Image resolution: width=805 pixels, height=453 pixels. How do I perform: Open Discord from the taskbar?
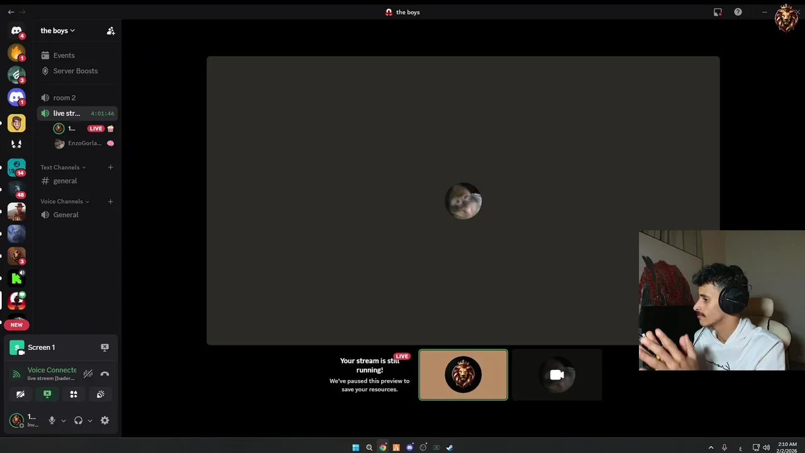(x=409, y=447)
